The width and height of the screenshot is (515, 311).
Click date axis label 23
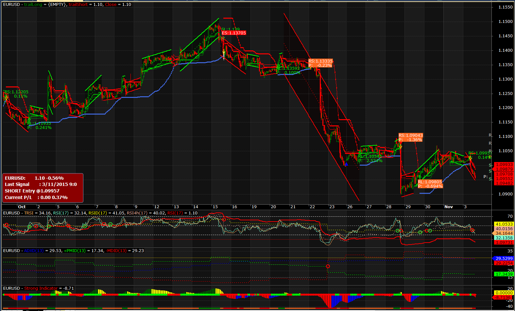pos(332,207)
